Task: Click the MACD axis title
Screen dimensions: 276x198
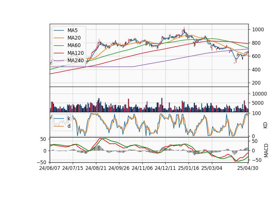Action: (266, 151)
